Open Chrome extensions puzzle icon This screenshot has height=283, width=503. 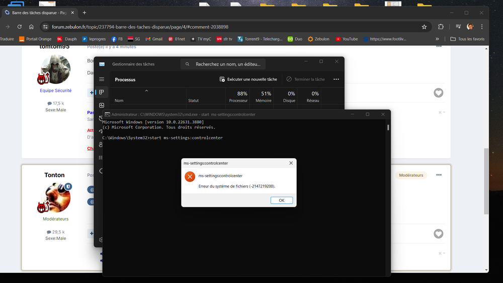click(x=441, y=27)
